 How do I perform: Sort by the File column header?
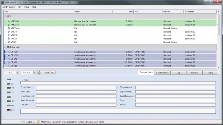(148, 12)
